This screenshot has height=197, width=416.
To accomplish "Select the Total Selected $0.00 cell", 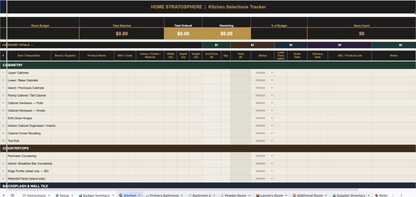I will (x=122, y=34).
